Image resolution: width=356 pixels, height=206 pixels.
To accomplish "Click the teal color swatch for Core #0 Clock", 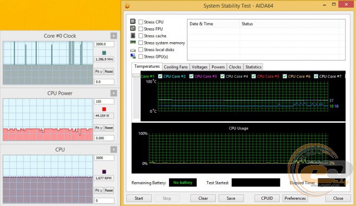I will click(104, 53).
